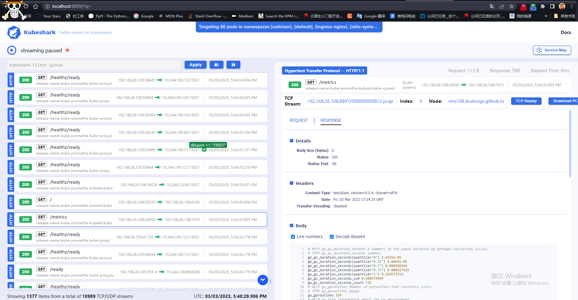Screen dimensions: 578x300
Task: Click the HTTP protocol tag of /ready row
Action: coord(11,272)
